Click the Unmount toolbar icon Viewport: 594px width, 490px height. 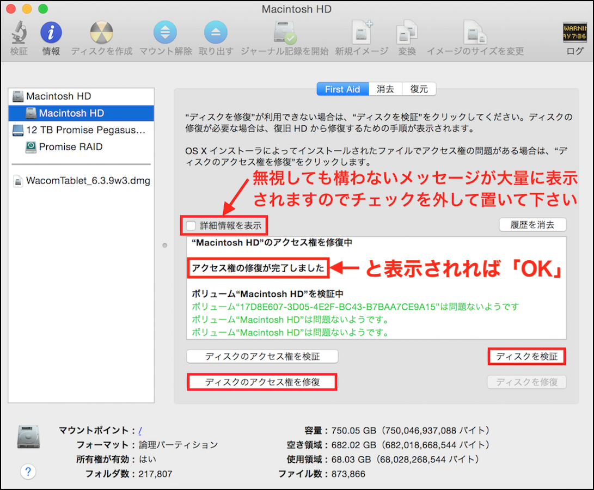coord(165,33)
